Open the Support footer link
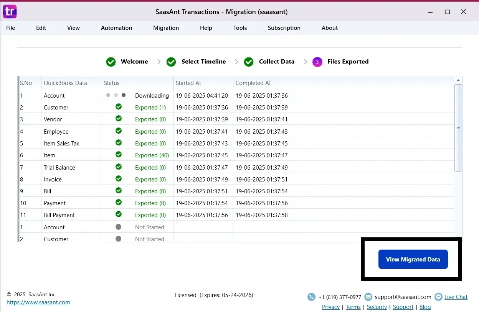 coord(403,307)
